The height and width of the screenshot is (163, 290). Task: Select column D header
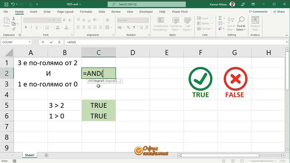tap(133, 53)
